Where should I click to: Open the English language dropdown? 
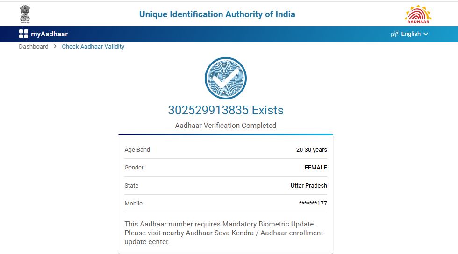[x=410, y=34]
